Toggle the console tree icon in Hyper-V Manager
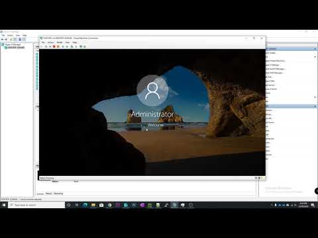The height and width of the screenshot is (238, 318). pos(15,40)
